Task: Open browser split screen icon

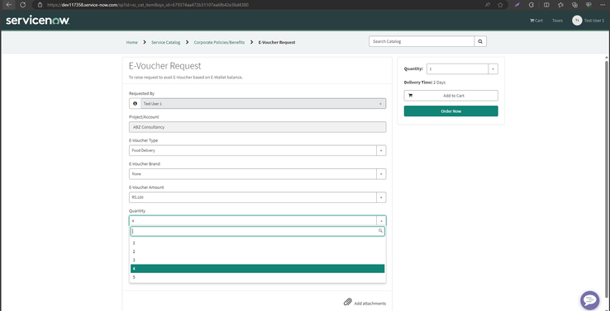Action: click(546, 5)
